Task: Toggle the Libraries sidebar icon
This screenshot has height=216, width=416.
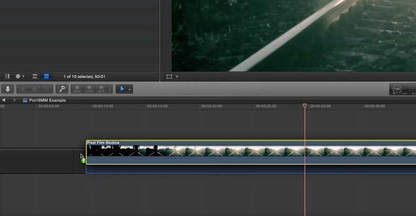Action: click(7, 76)
